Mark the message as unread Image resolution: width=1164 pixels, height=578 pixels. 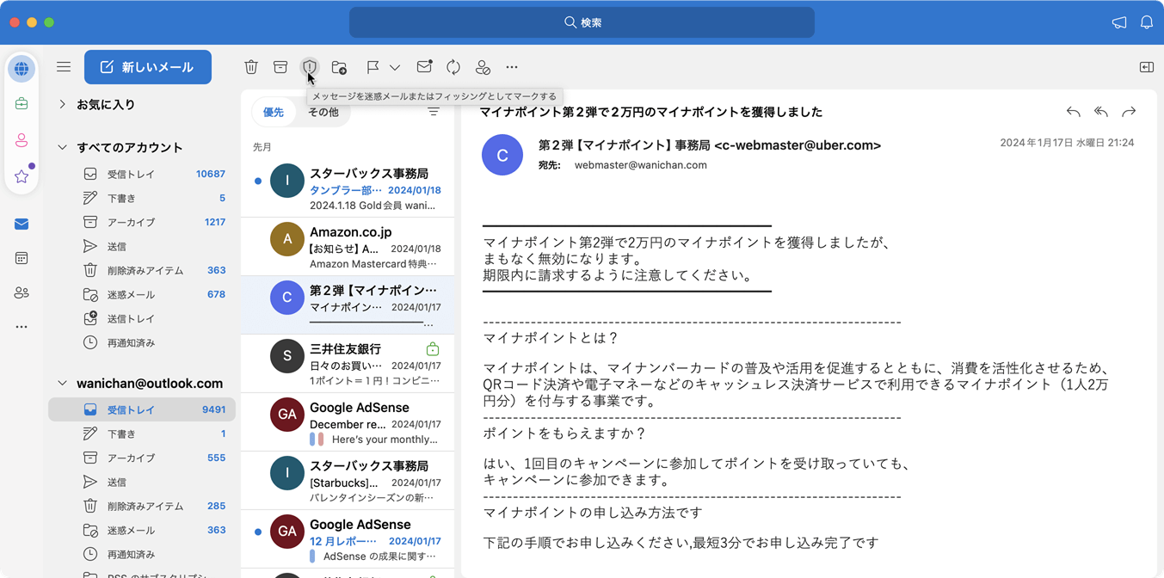[x=423, y=67]
